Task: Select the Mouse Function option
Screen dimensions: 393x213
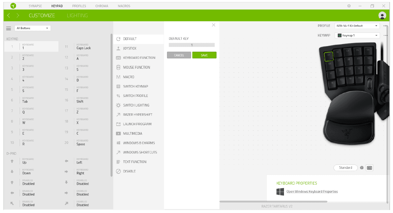Action: [136, 67]
